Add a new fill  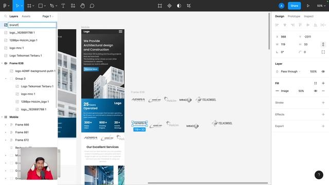(323, 83)
